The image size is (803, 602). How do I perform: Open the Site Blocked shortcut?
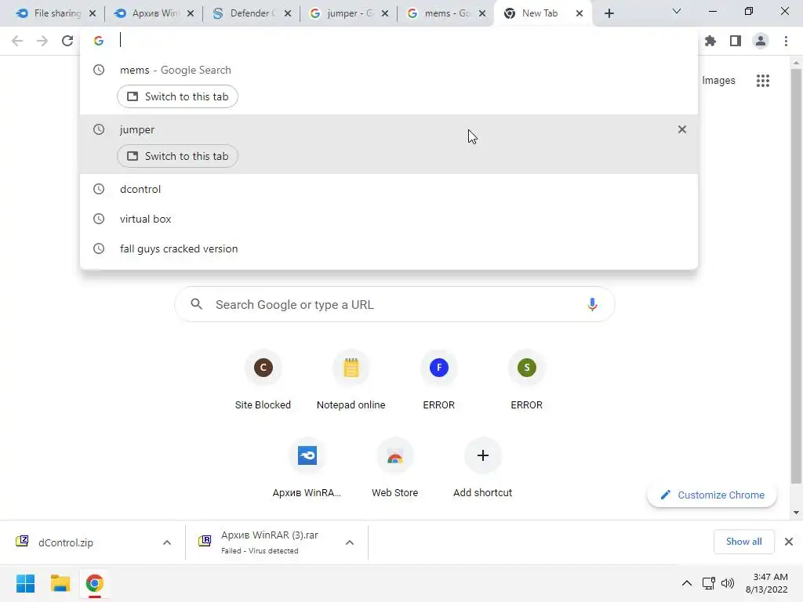tap(263, 382)
